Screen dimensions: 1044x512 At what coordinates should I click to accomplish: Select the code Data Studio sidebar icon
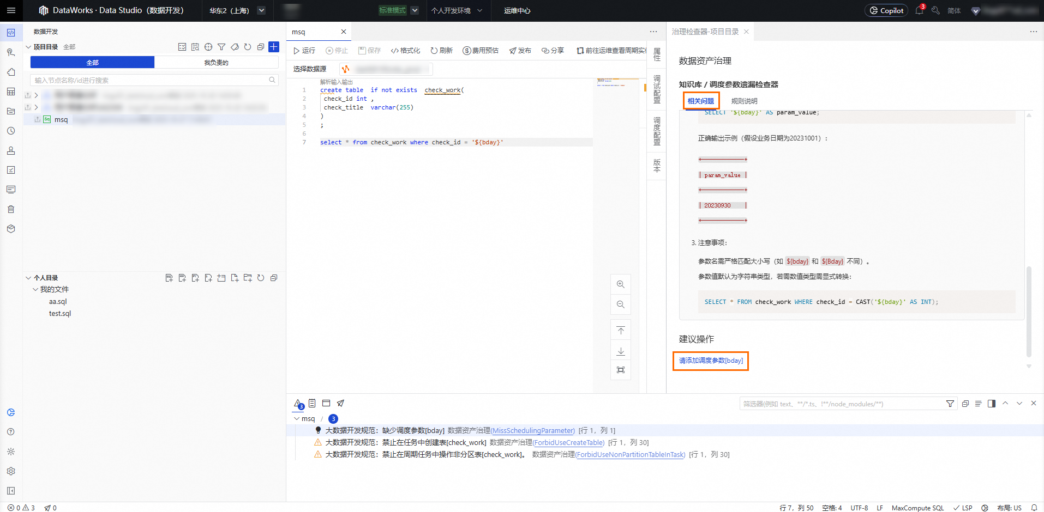pos(11,33)
